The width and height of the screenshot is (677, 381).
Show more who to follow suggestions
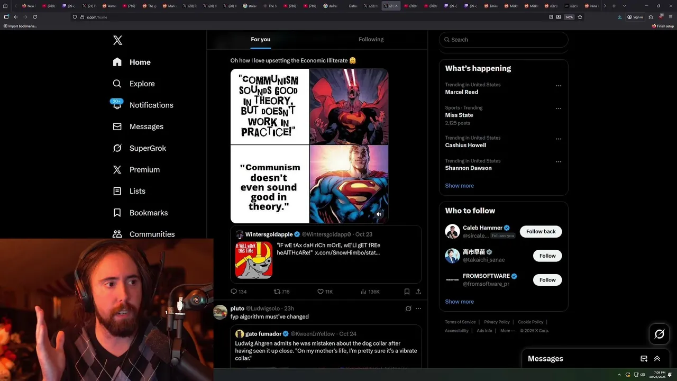(459, 302)
